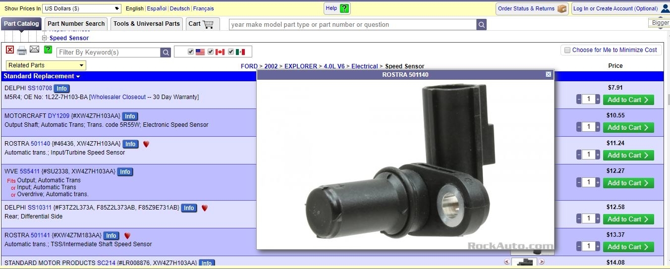Open the Related Parts dropdown
Viewport: 670px width, 269px height.
point(46,65)
